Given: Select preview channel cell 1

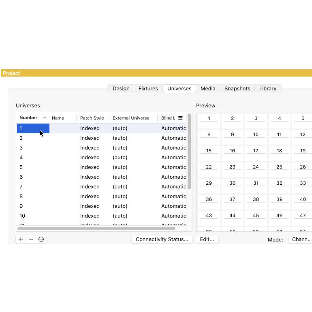Looking at the screenshot, I should point(209,119).
